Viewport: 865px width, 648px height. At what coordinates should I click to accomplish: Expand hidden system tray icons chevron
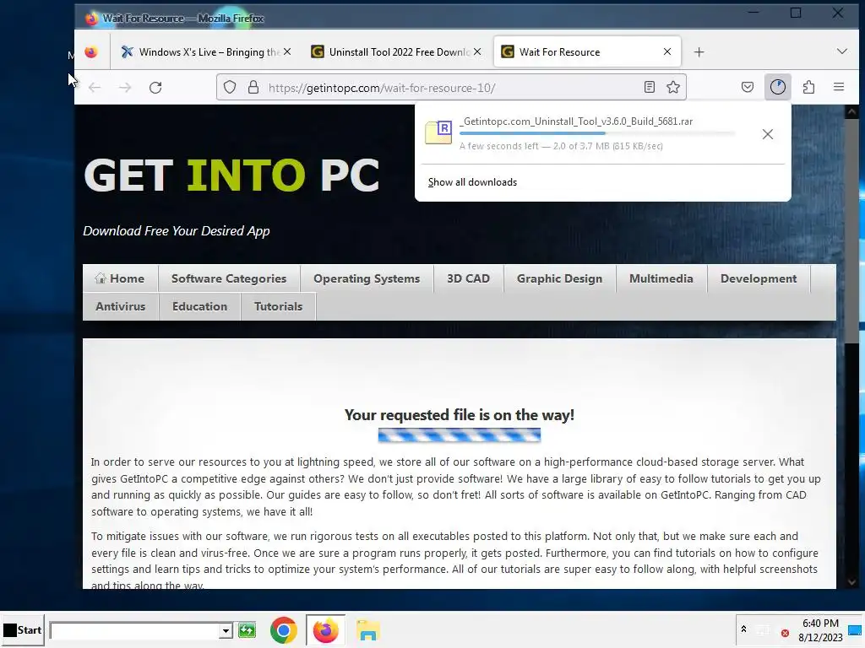pyautogui.click(x=743, y=629)
